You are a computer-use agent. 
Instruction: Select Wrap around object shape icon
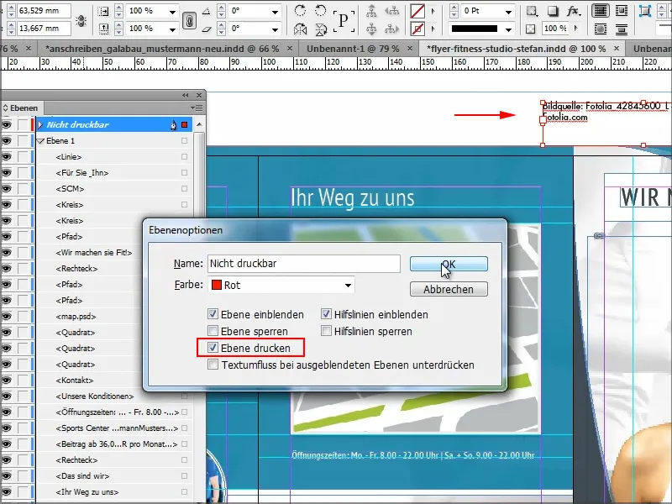pyautogui.click(x=601, y=29)
